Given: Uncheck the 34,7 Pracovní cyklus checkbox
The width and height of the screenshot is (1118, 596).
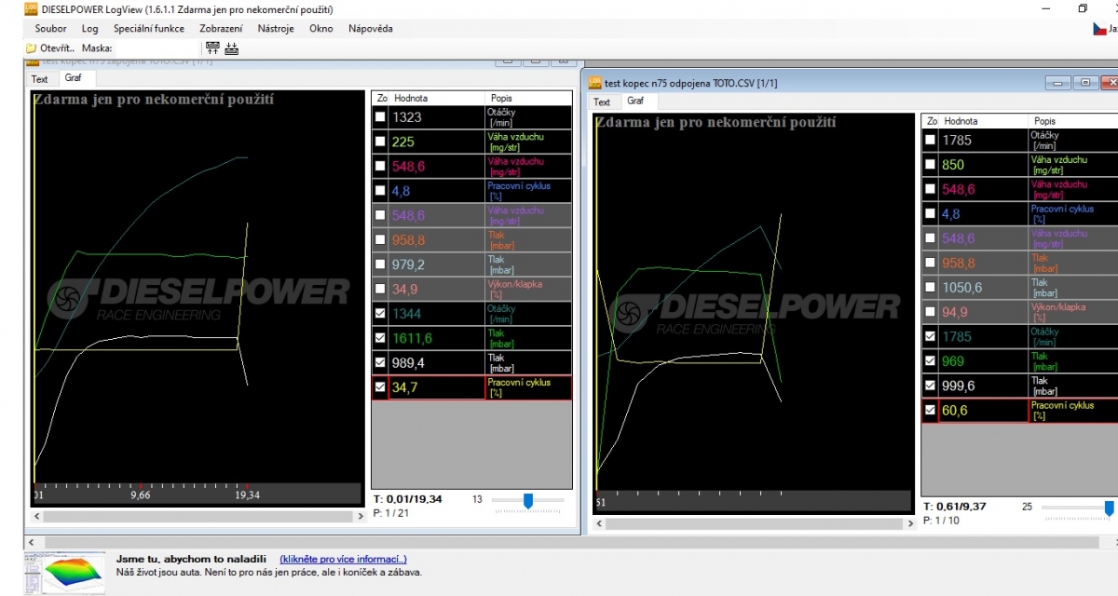Looking at the screenshot, I should 379,386.
